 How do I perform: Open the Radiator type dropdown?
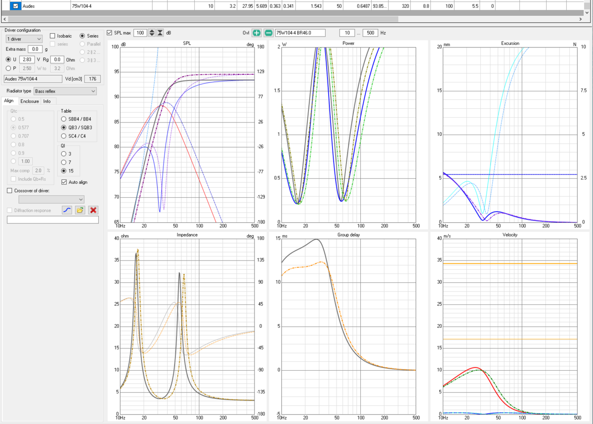[x=65, y=91]
